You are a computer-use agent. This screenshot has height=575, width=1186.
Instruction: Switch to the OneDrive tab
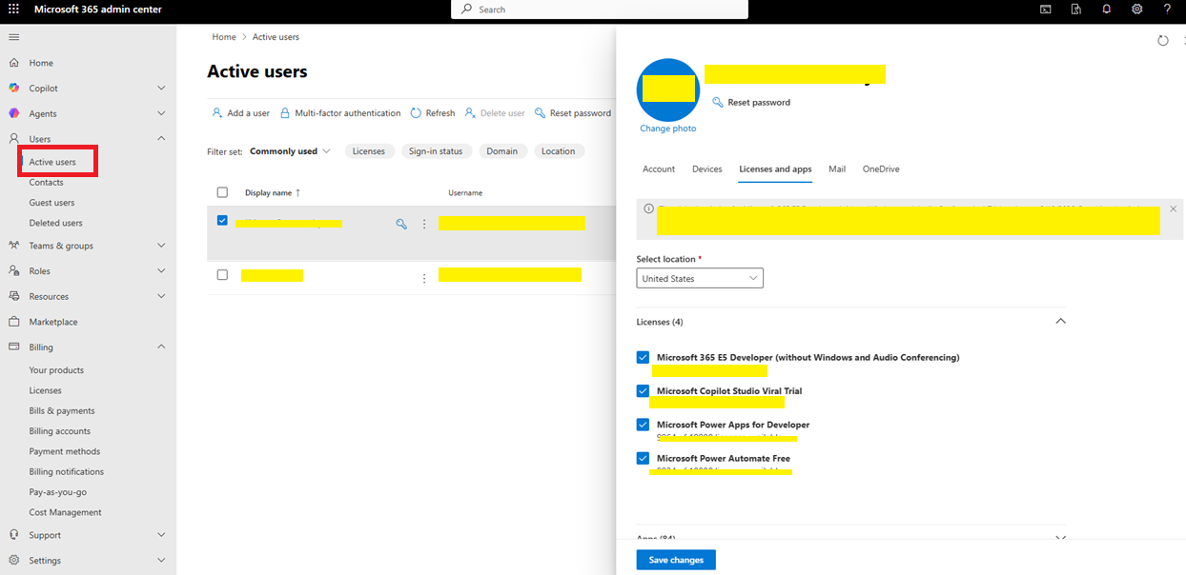click(x=881, y=169)
